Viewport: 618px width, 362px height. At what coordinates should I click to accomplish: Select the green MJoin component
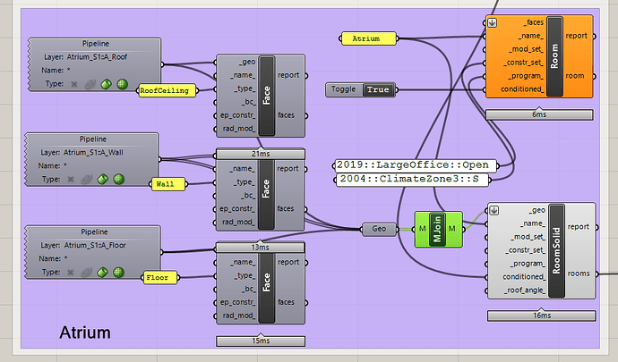(437, 229)
